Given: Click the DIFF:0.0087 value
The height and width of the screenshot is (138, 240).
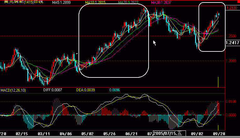Looking at the screenshot, I should pyautogui.click(x=53, y=90).
